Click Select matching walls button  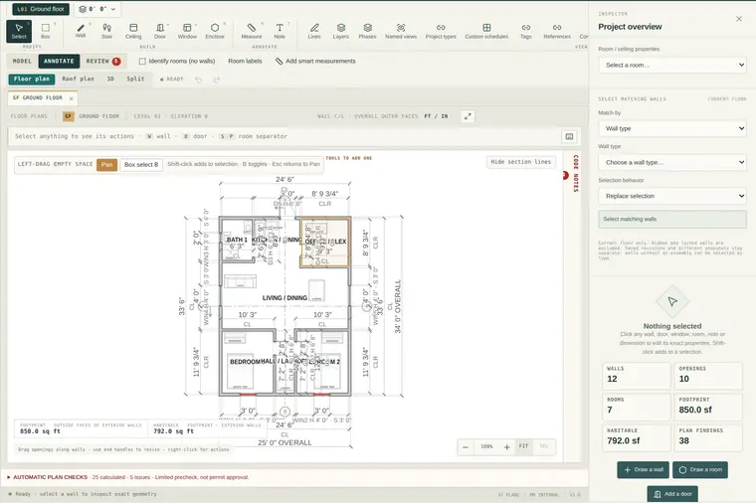(x=672, y=220)
